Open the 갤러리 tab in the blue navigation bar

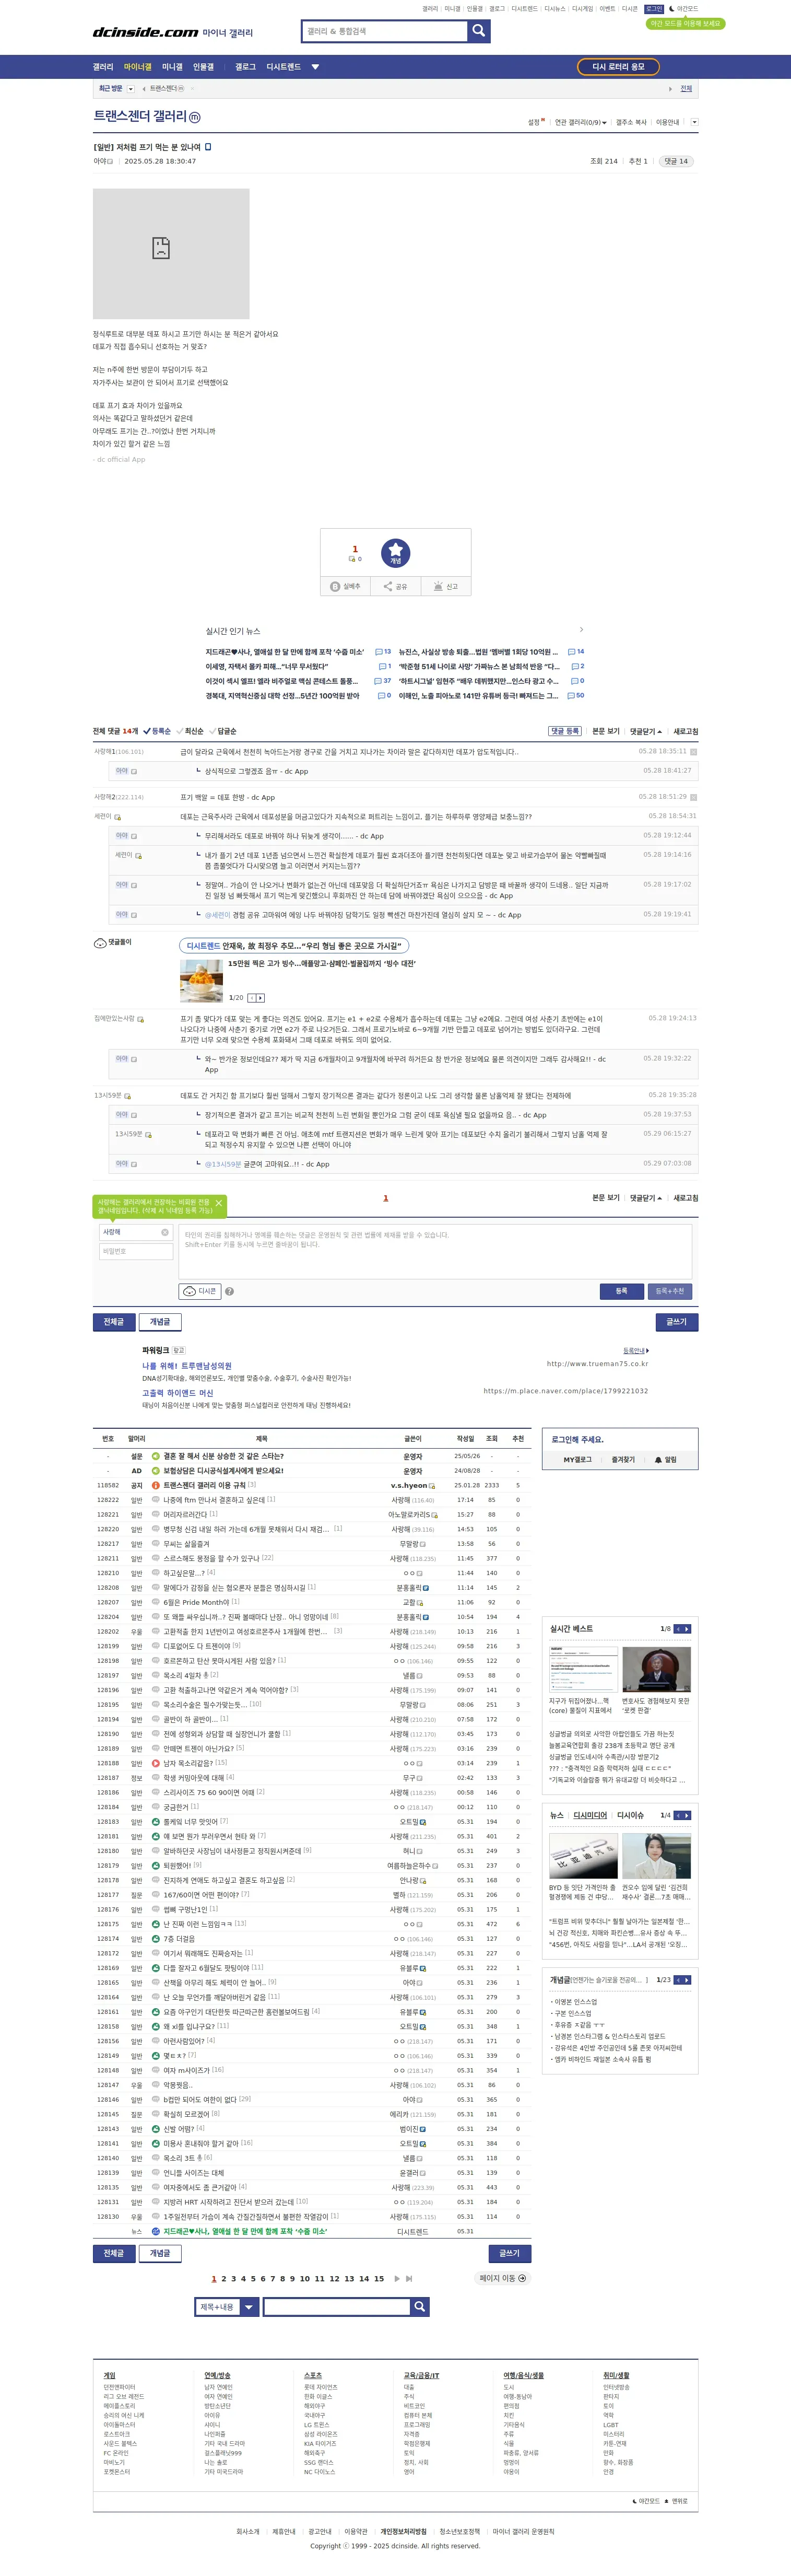(103, 67)
